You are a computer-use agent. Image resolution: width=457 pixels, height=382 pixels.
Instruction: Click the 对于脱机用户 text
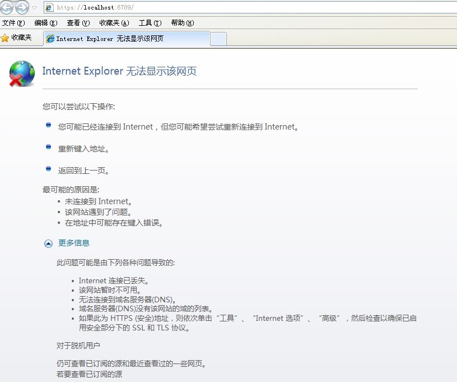pyautogui.click(x=78, y=346)
